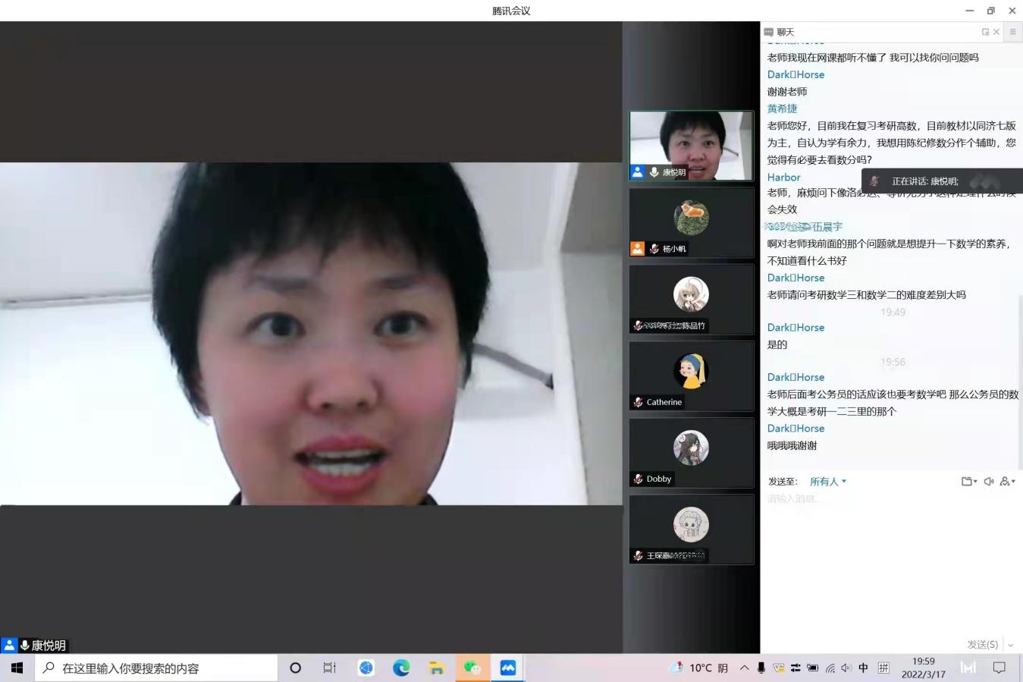Viewport: 1023px width, 682px height.
Task: Click the chat sound notification speaker icon
Action: 988,482
